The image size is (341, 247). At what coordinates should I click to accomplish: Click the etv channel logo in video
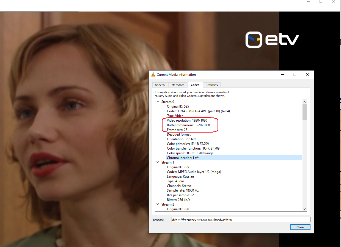[x=272, y=40]
